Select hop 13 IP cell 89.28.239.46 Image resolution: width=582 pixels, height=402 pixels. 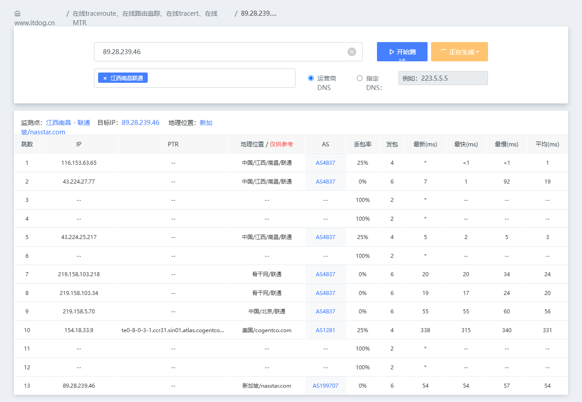click(79, 386)
